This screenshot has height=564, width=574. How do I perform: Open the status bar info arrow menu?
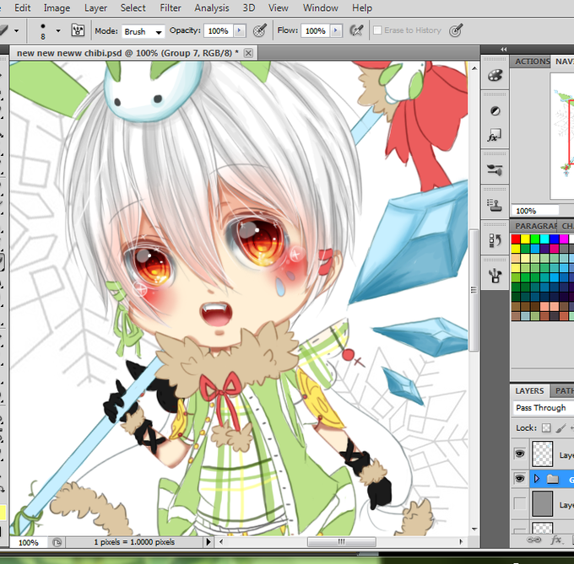208,542
